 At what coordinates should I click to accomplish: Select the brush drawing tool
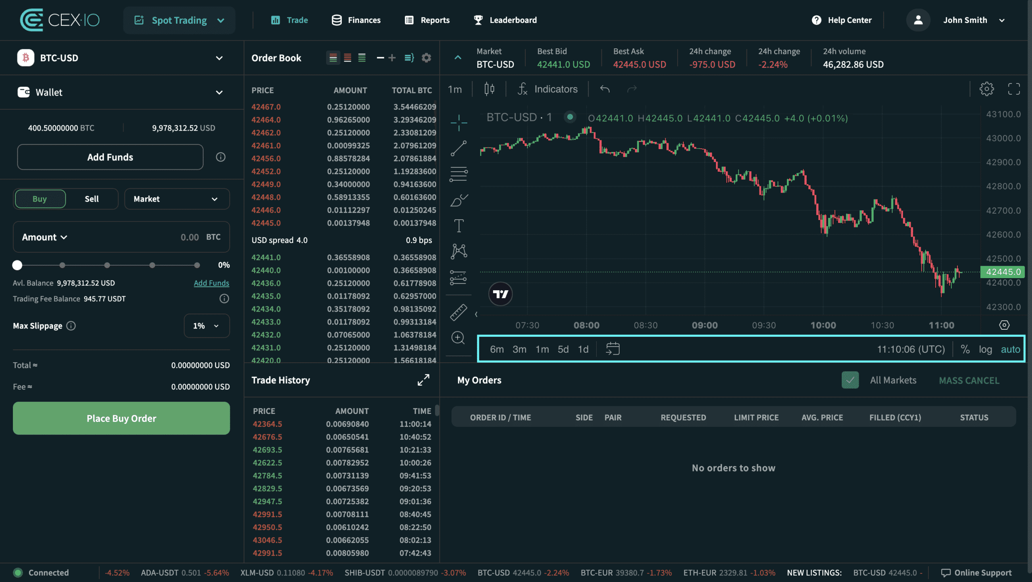(459, 200)
